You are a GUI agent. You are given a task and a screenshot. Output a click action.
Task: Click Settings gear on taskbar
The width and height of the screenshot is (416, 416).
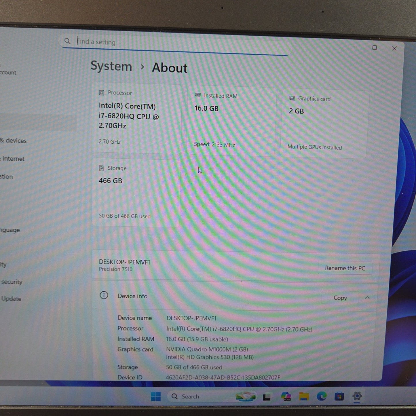(x=357, y=396)
